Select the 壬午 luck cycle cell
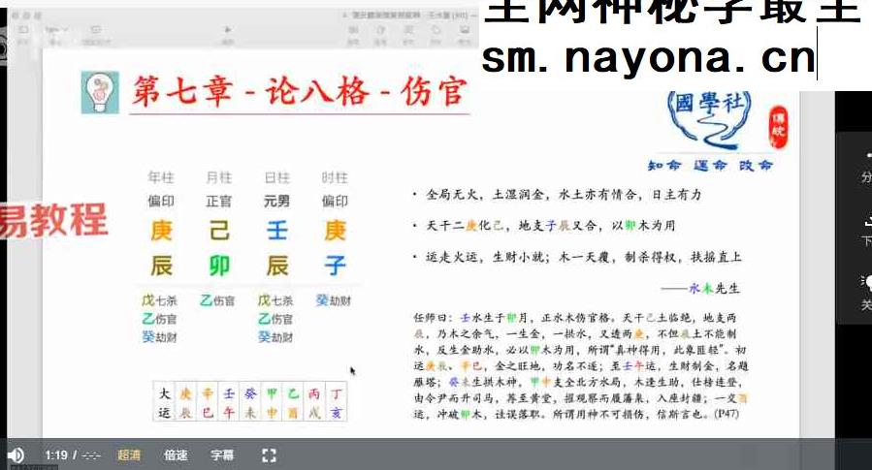Screen dimensions: 872x470 tap(229, 402)
